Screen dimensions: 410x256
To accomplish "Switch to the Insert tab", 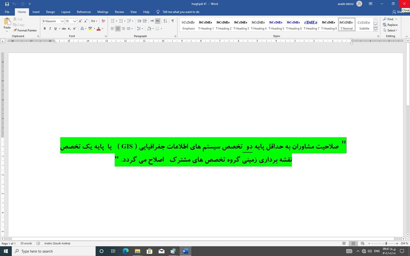I will (x=36, y=12).
